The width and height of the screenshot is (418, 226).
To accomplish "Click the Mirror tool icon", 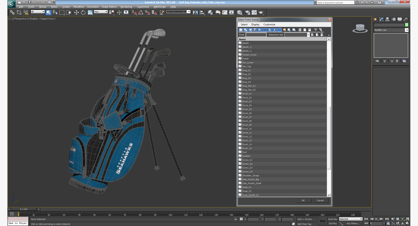I will (195, 12).
